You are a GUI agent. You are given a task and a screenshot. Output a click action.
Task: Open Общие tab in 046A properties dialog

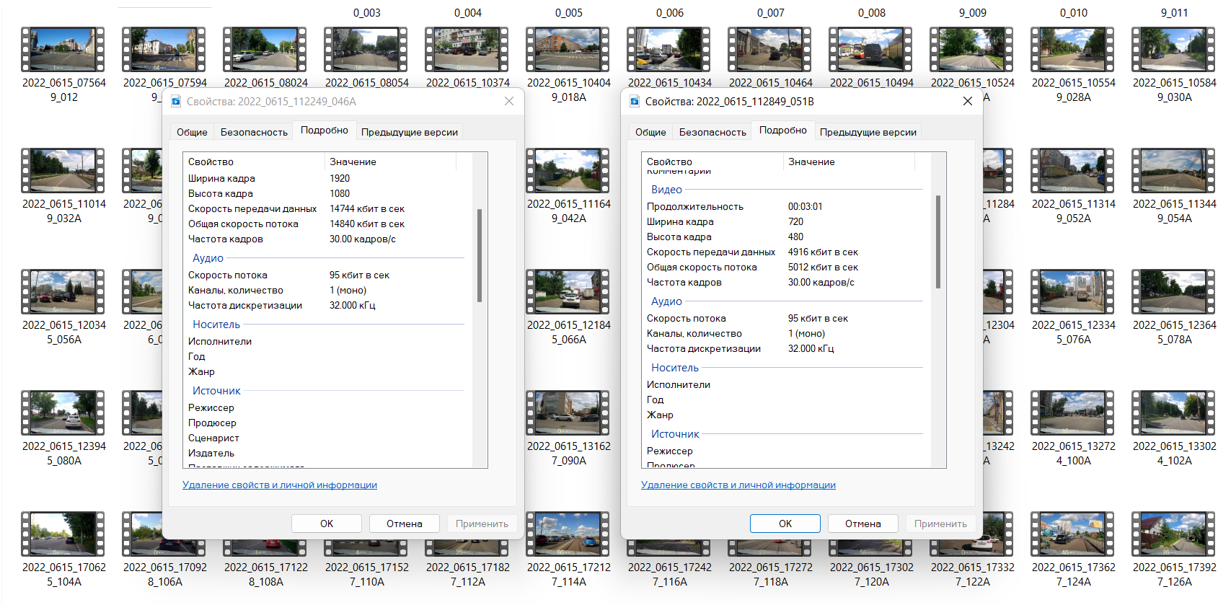coord(192,132)
